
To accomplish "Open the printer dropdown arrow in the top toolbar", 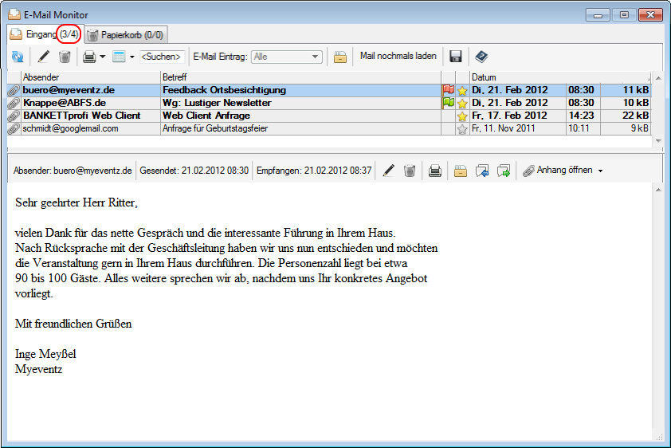I will 102,57.
